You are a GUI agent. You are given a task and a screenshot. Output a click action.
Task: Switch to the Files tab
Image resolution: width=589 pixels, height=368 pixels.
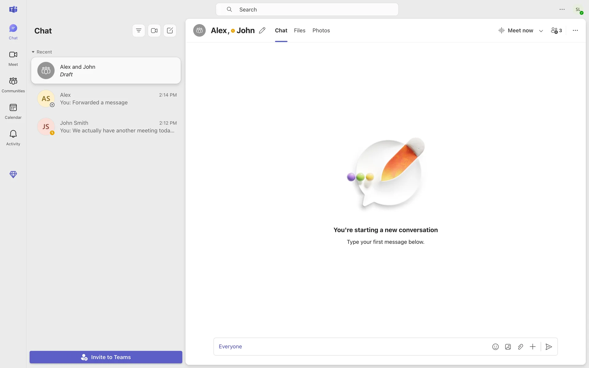299,30
